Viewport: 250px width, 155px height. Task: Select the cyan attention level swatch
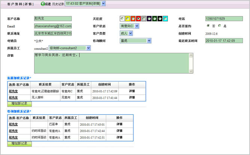click(165, 18)
